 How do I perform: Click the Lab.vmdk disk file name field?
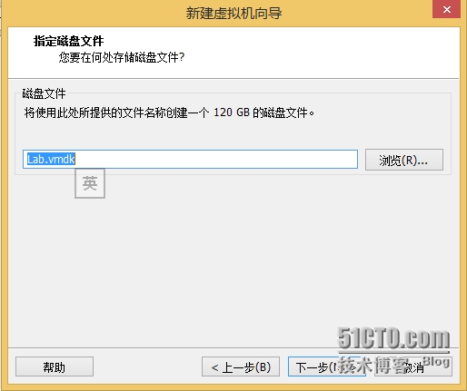(x=190, y=159)
